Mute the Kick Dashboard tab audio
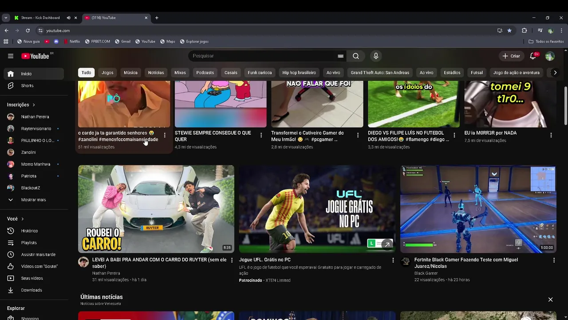 tap(68, 18)
